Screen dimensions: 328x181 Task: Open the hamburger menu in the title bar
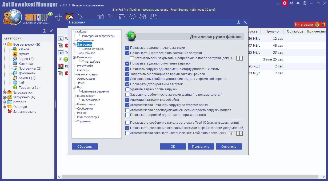coord(278,3)
